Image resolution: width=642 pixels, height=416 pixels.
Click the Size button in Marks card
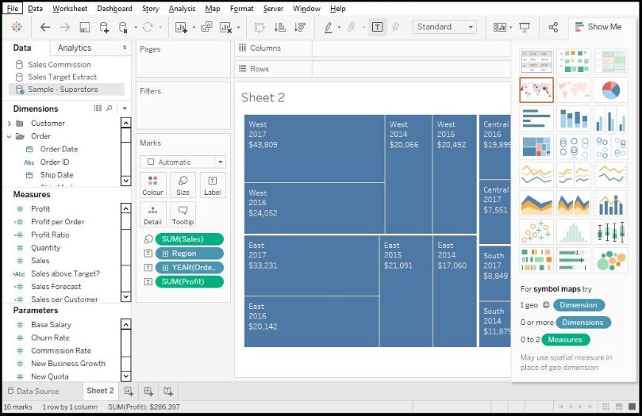pos(183,185)
